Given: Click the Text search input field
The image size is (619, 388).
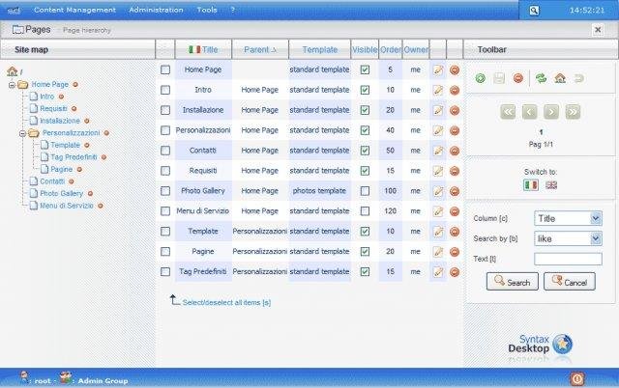Looking at the screenshot, I should tap(568, 259).
